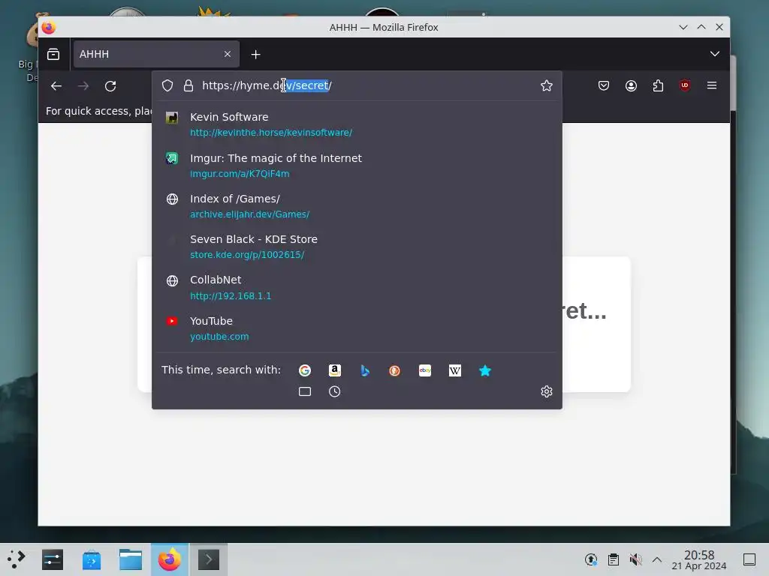Screen dimensions: 769x576
Task: Search this time with Wikipedia
Action: 454,370
